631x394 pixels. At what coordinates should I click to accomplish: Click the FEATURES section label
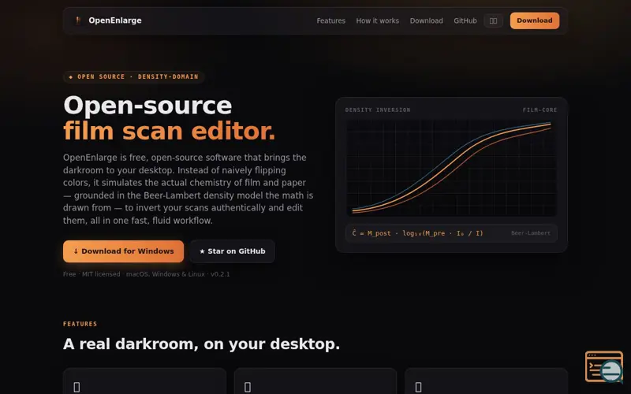point(80,324)
